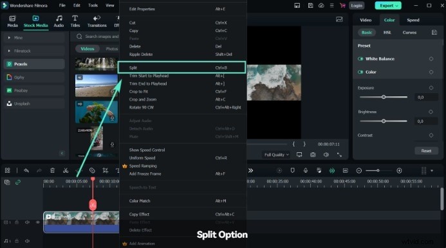Choose Split from context menu
This screenshot has width=446, height=248.
click(181, 67)
